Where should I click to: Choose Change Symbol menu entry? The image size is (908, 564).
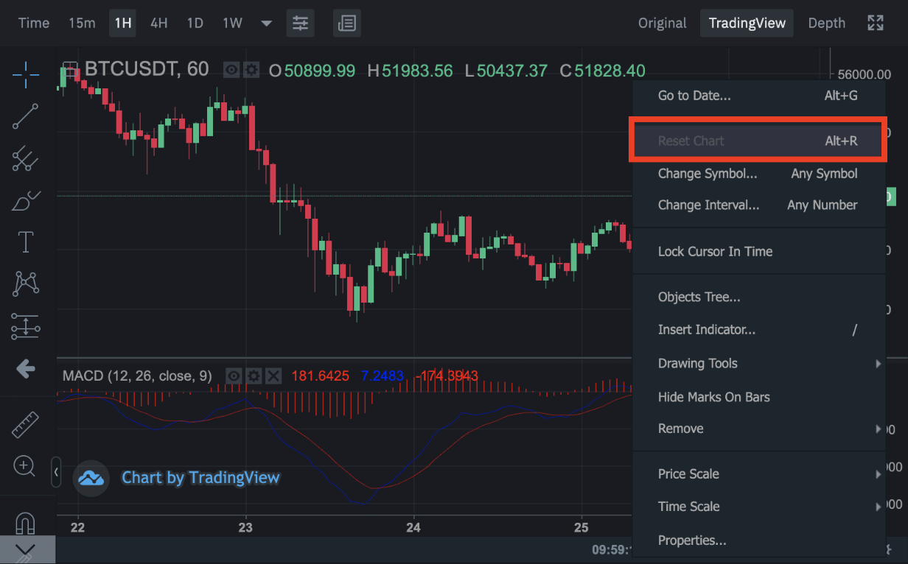click(x=759, y=174)
